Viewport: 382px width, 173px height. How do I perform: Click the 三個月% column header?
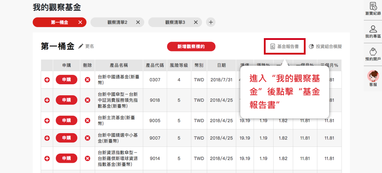tap(330, 65)
